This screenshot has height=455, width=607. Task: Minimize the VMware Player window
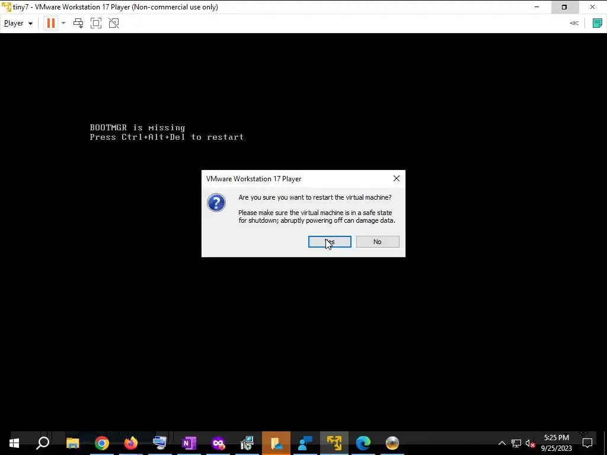(x=536, y=7)
